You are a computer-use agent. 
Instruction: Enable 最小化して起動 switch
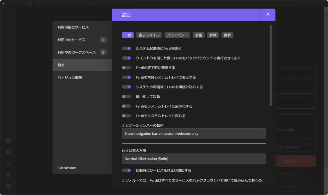[x=126, y=96]
